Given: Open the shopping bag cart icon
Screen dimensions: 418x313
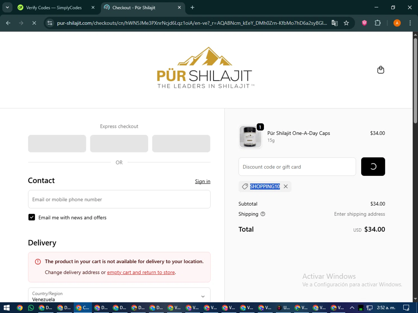Looking at the screenshot, I should coord(381,70).
